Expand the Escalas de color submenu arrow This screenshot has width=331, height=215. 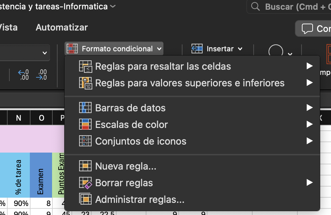(x=309, y=124)
